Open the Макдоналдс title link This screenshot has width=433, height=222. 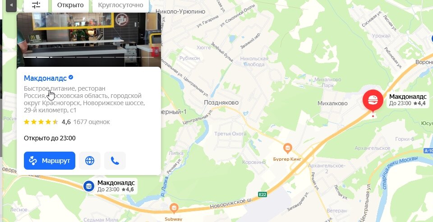45,78
